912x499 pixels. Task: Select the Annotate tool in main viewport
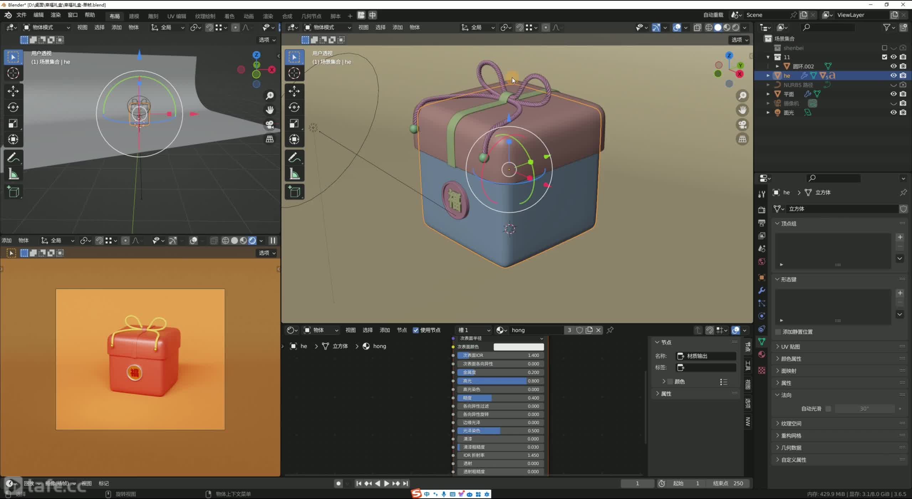[x=294, y=158]
